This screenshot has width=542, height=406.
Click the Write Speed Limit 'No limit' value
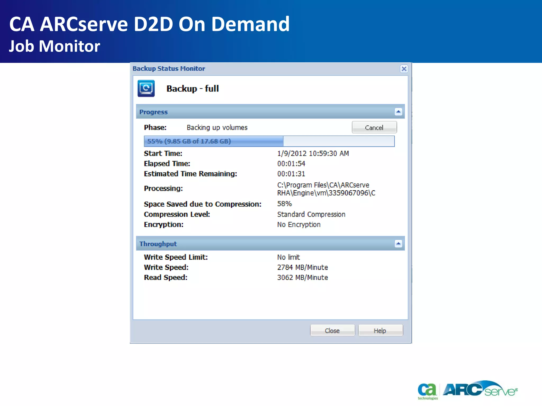click(288, 257)
